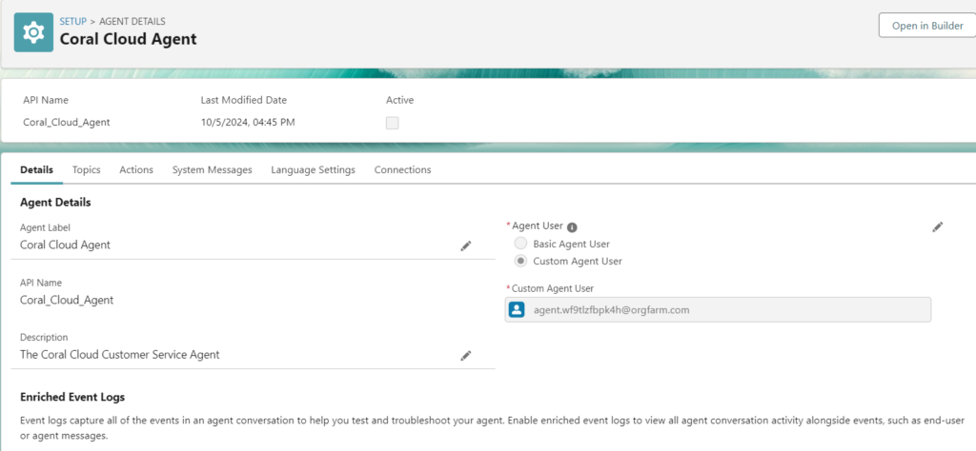The width and height of the screenshot is (976, 451).
Task: Edit the Agent User pencil icon
Action: [938, 227]
